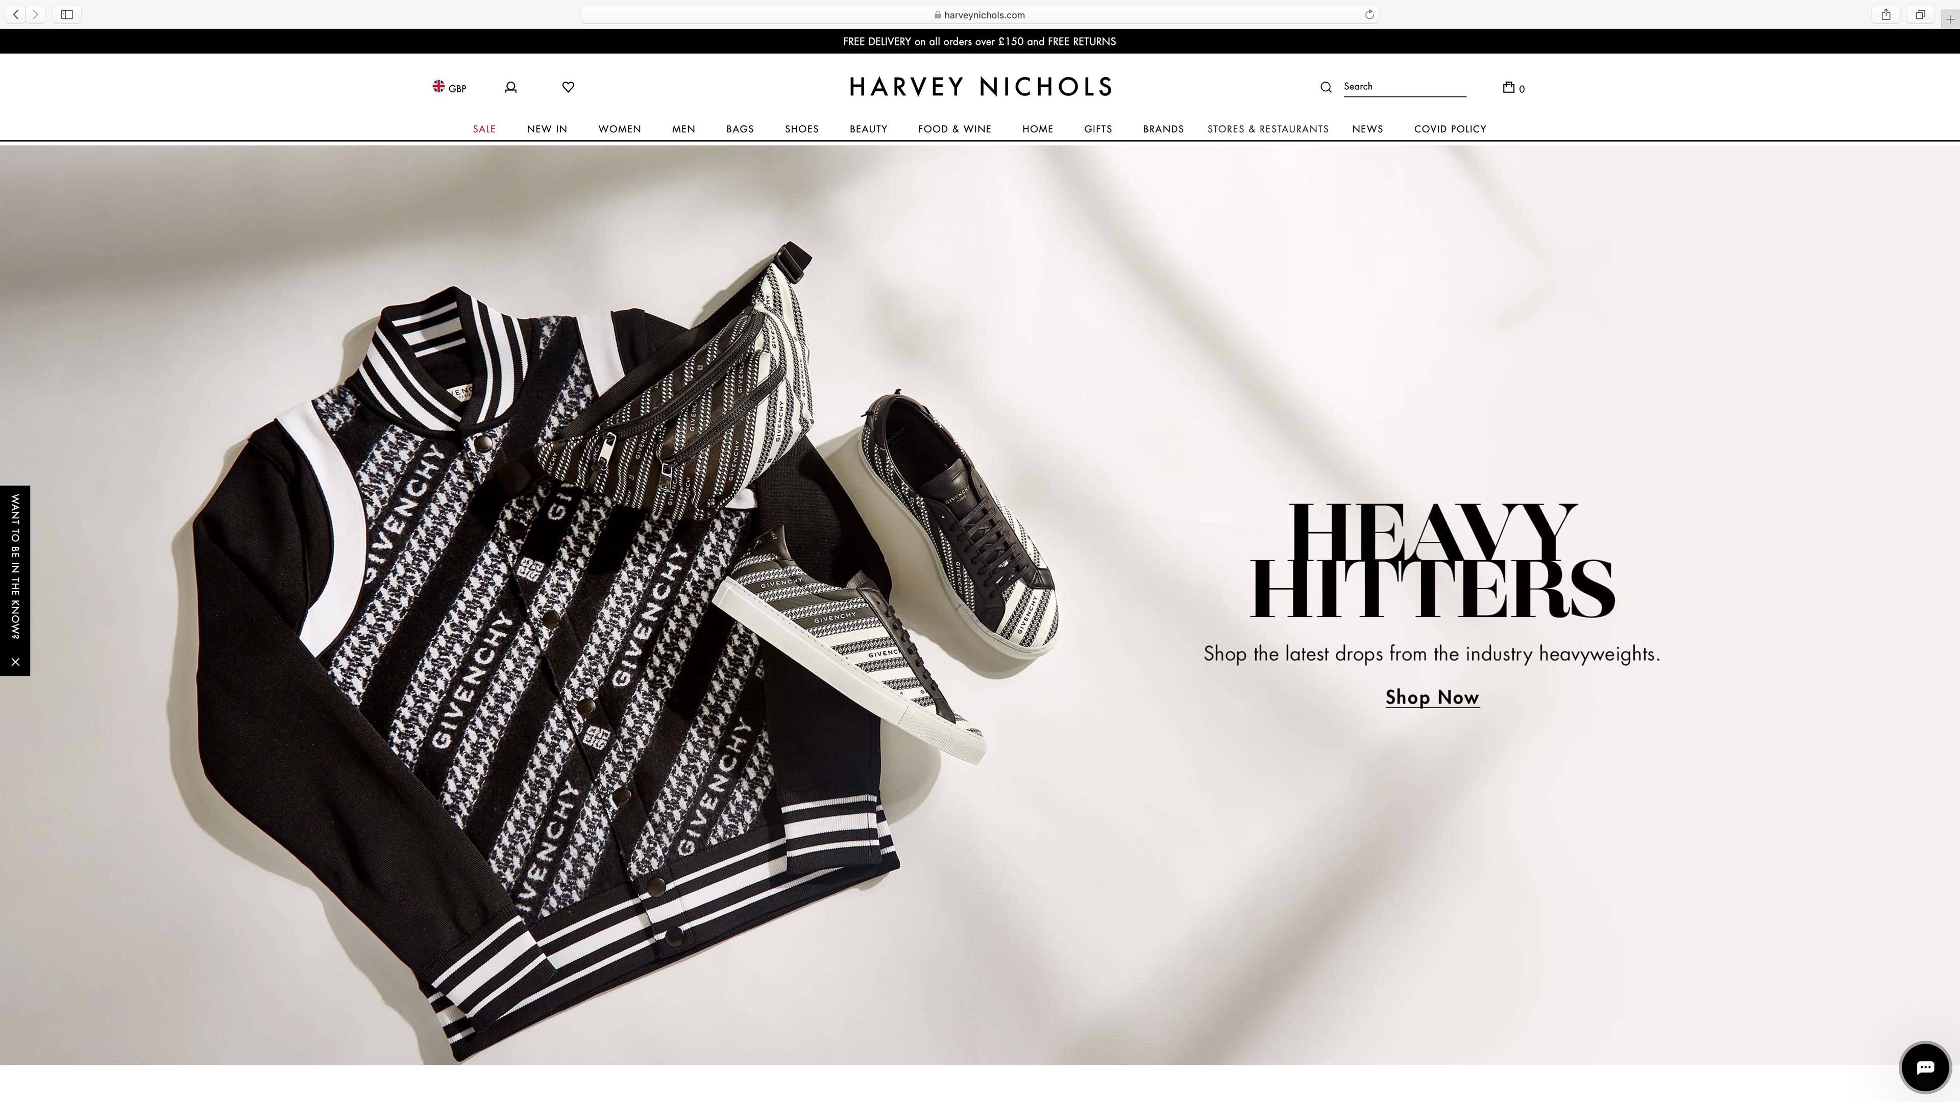This screenshot has height=1102, width=1960.
Task: Open the wishlist heart icon
Action: point(568,87)
